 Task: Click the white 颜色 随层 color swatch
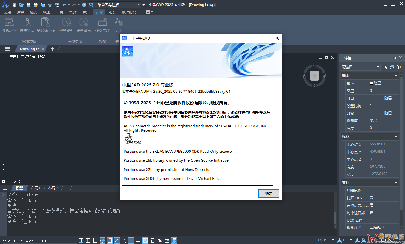click(371, 83)
